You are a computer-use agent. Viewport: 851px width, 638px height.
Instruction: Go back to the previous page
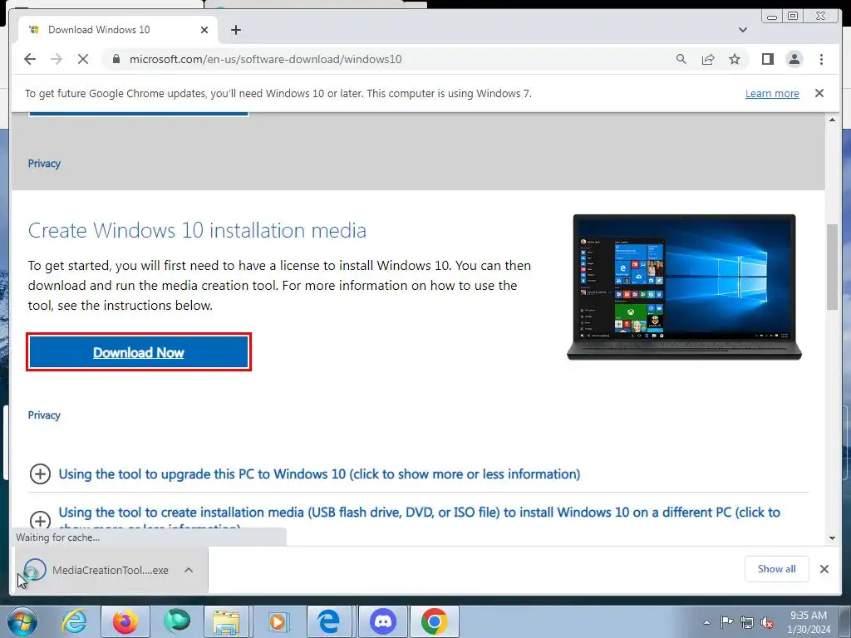coord(30,59)
